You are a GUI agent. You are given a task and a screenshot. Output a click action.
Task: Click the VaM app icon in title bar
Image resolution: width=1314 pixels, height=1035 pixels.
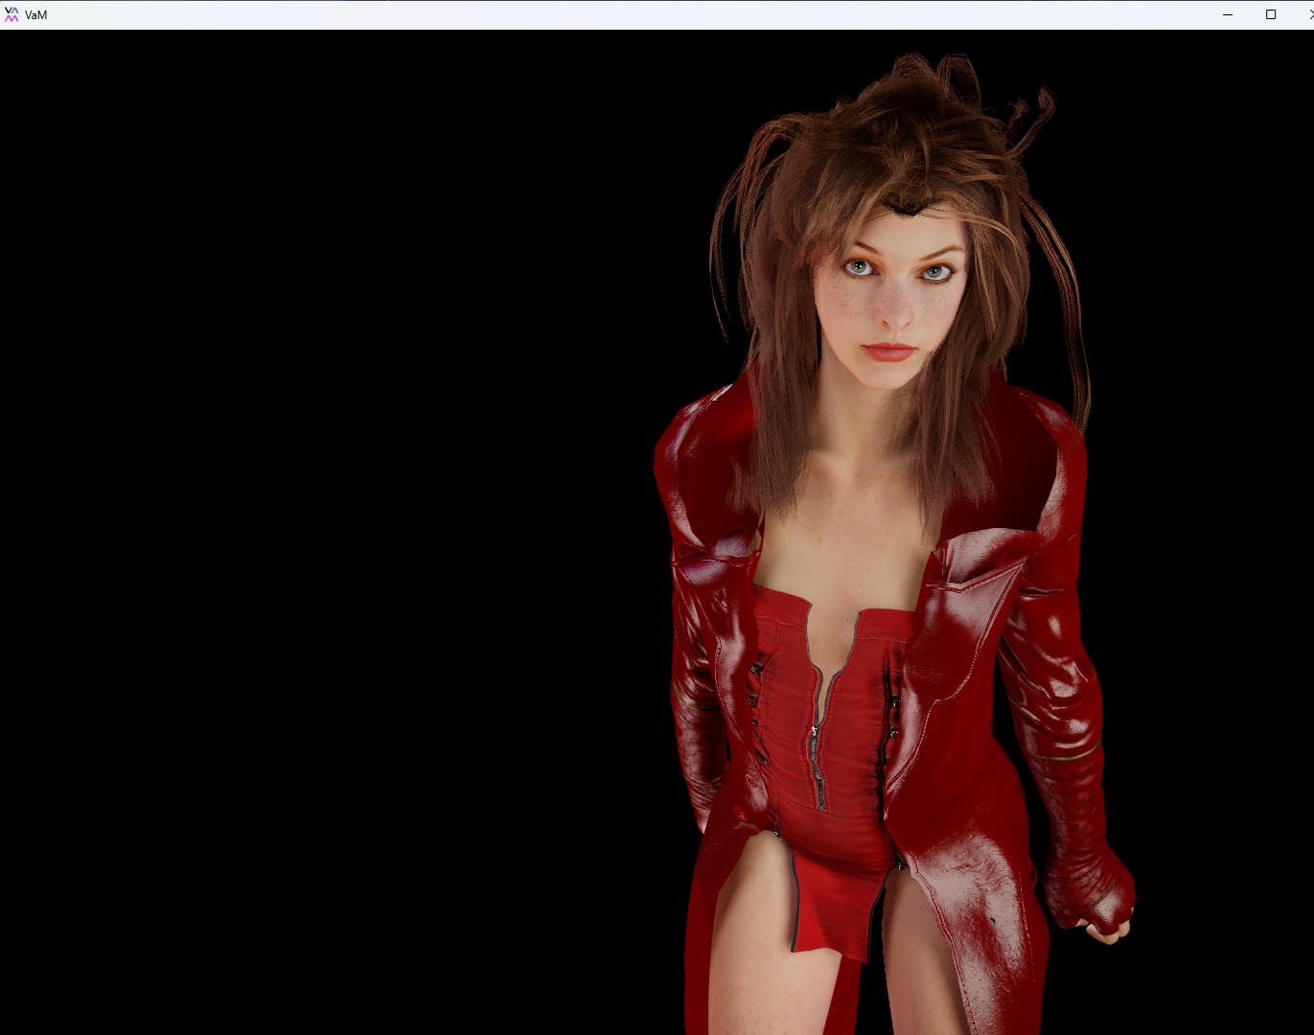(x=12, y=14)
